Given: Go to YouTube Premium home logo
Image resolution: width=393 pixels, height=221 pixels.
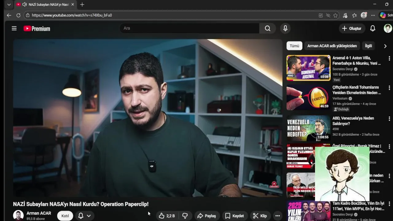Looking at the screenshot, I should (37, 29).
